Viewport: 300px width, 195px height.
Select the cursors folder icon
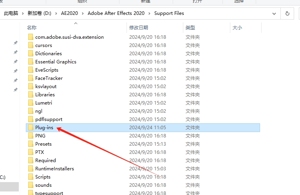coord(31,45)
